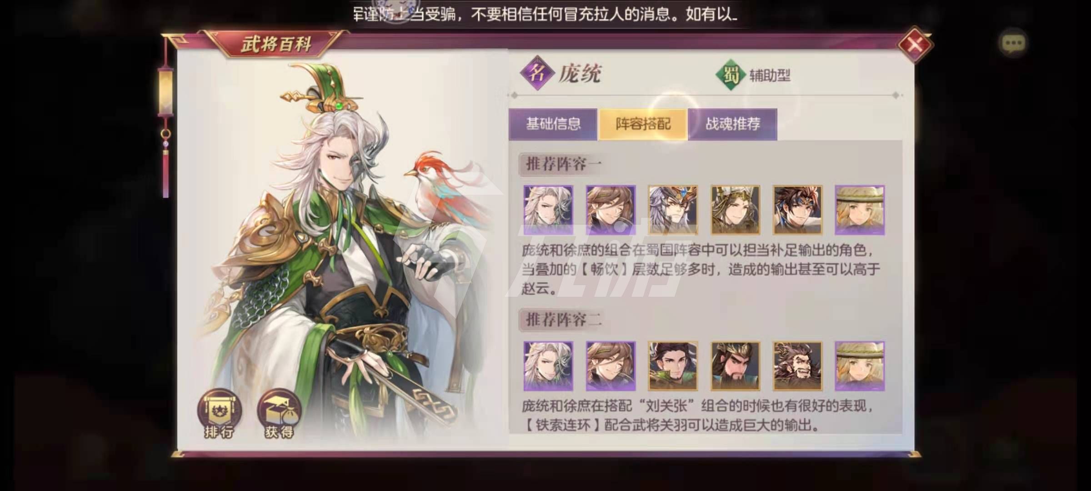
Task: Select 庞统 portrait in 推荐阵容二
Action: click(548, 366)
